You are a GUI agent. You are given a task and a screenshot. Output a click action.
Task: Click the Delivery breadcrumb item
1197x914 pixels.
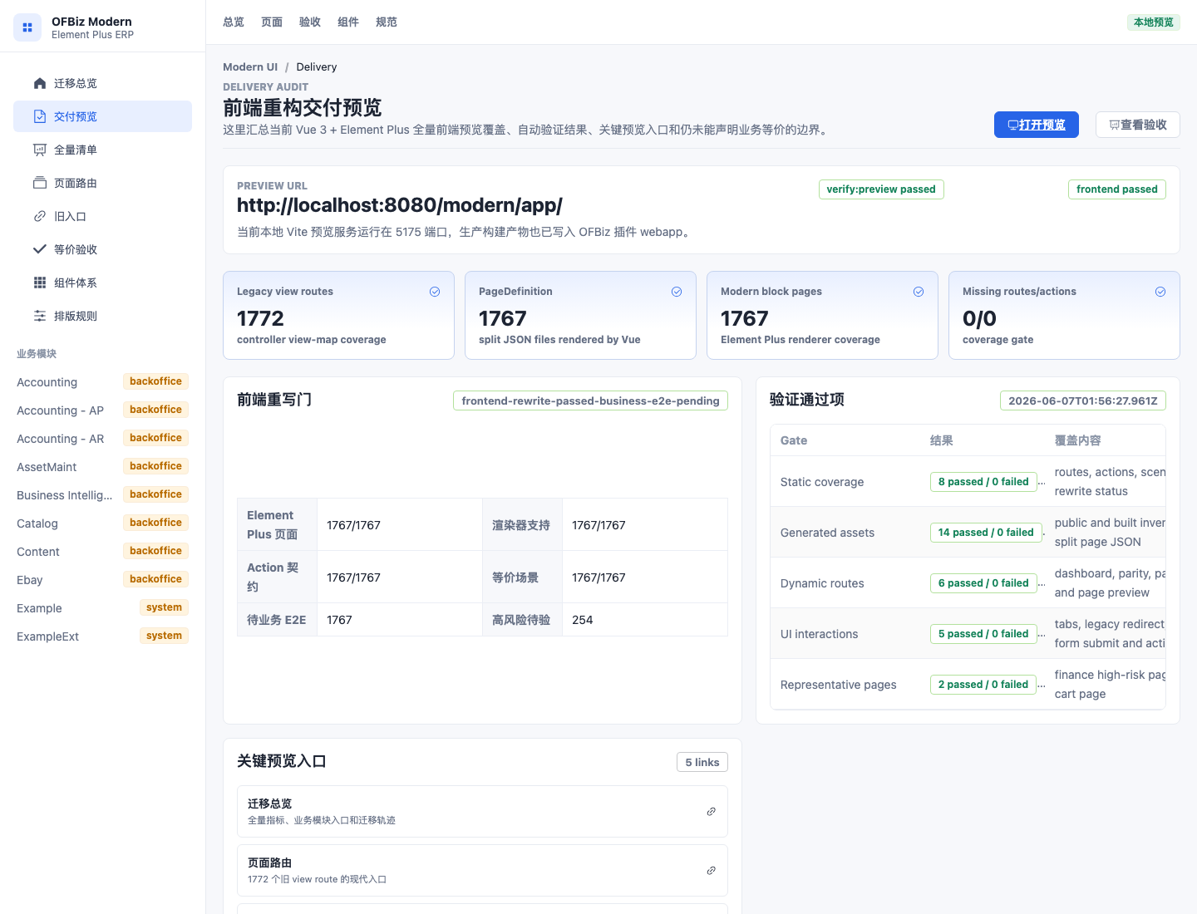(x=317, y=67)
